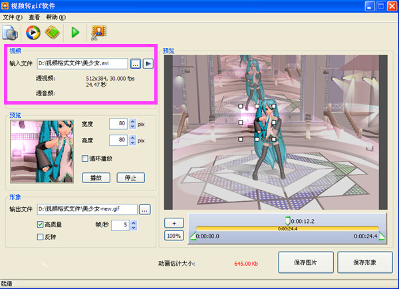Enable the 反转 checkbox

point(40,237)
